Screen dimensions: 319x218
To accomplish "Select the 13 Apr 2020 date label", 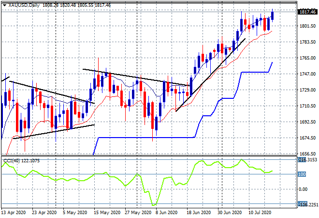I will pyautogui.click(x=14, y=213).
